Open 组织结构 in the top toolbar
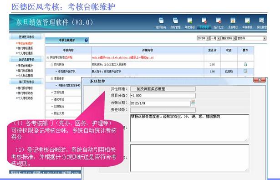The width and height of the screenshot is (280, 180). [x=161, y=23]
